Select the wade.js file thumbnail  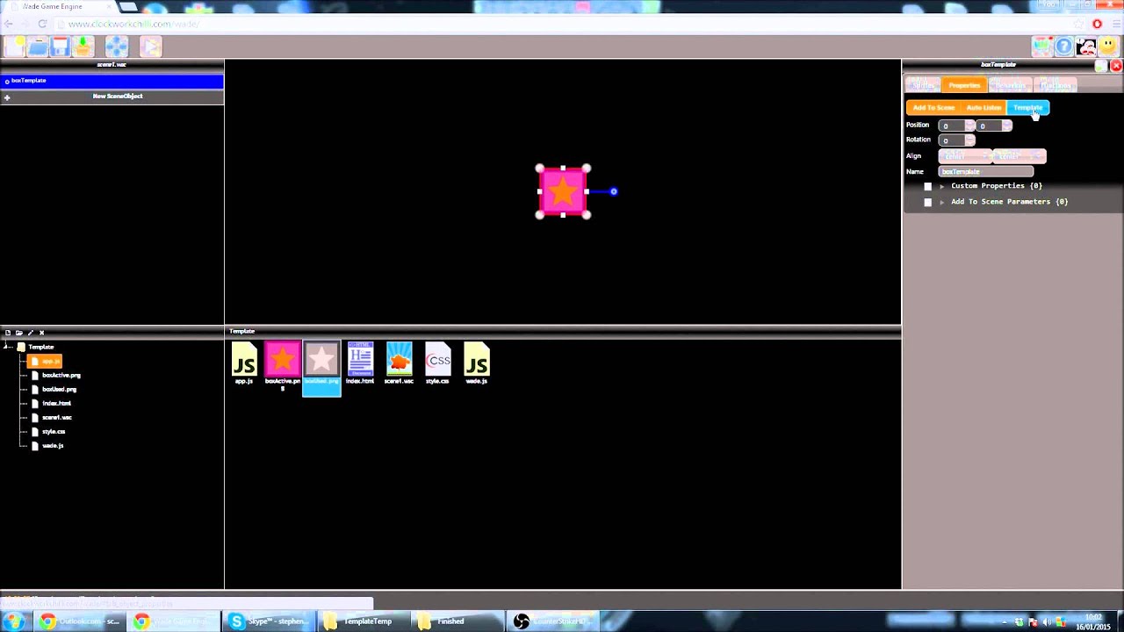476,363
